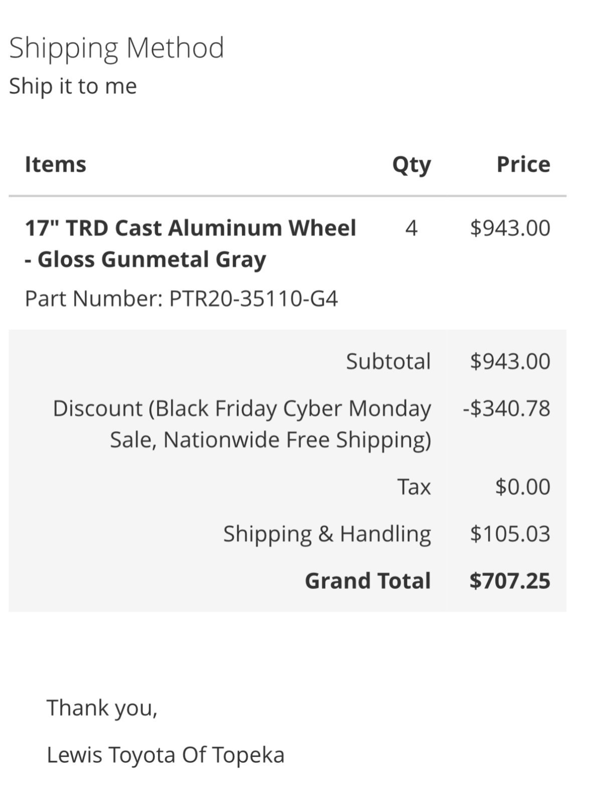Click the grand total amount $707.25
This screenshot has width=596, height=802.
510,581
